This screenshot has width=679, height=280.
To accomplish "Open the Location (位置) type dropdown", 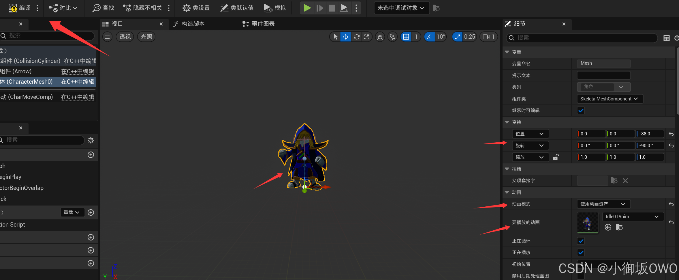I will (x=530, y=134).
